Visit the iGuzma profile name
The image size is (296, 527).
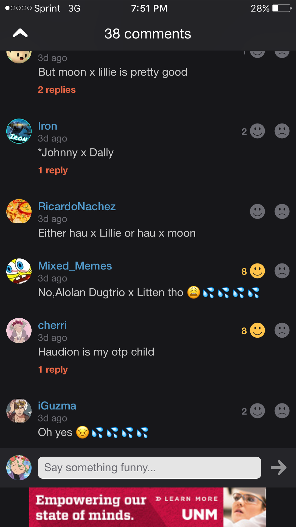[57, 406]
